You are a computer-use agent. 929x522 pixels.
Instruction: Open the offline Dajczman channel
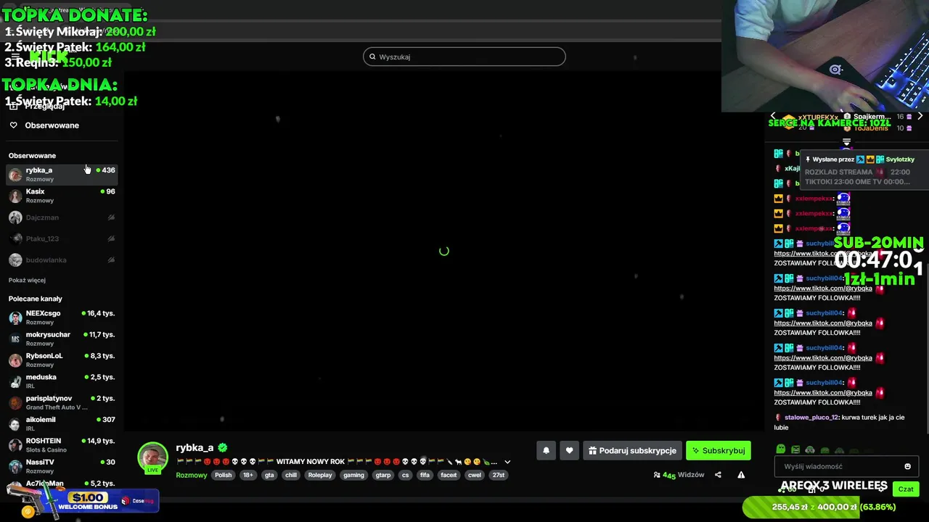click(x=61, y=217)
